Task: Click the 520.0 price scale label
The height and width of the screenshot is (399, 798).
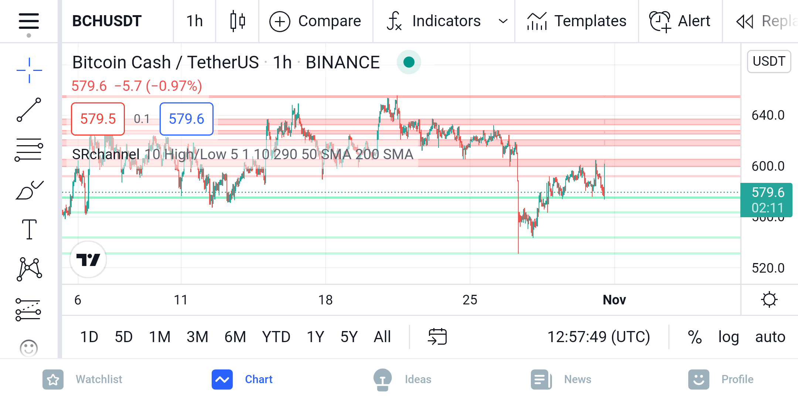Action: coord(768,268)
